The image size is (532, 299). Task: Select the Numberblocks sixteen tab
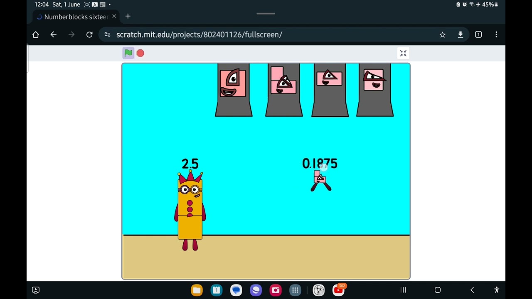(76, 17)
